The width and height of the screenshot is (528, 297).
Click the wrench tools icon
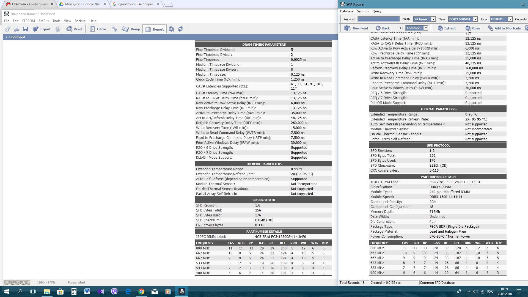point(115,29)
